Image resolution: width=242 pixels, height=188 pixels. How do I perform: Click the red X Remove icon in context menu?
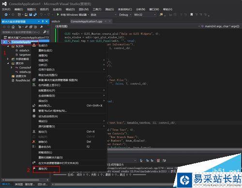pyautogui.click(x=34, y=142)
